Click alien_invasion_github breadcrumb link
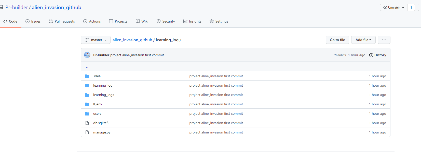Screen dimensions: 421x155 tap(132, 40)
